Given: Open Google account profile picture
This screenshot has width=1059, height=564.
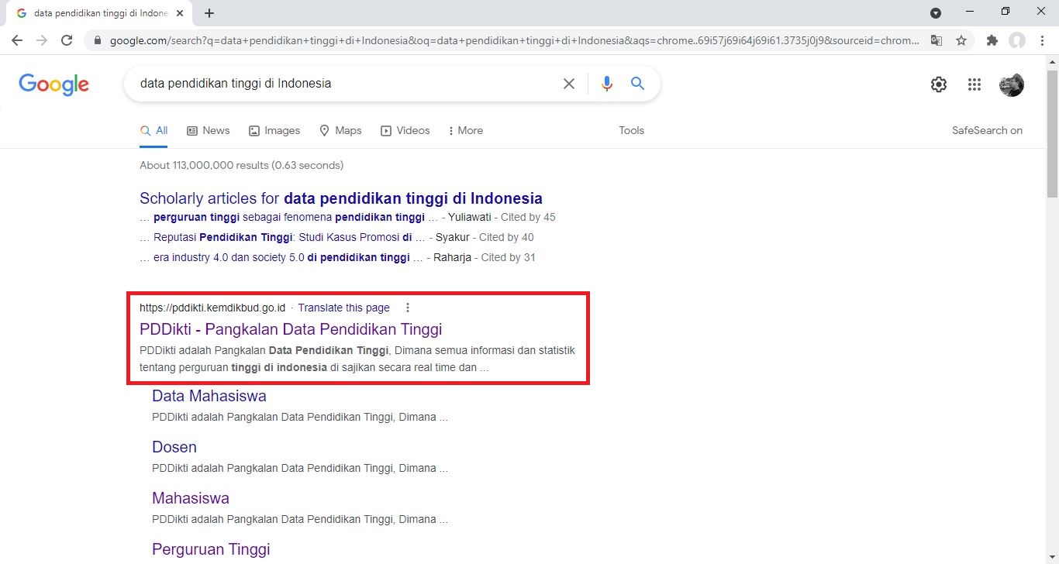Looking at the screenshot, I should click(1012, 84).
